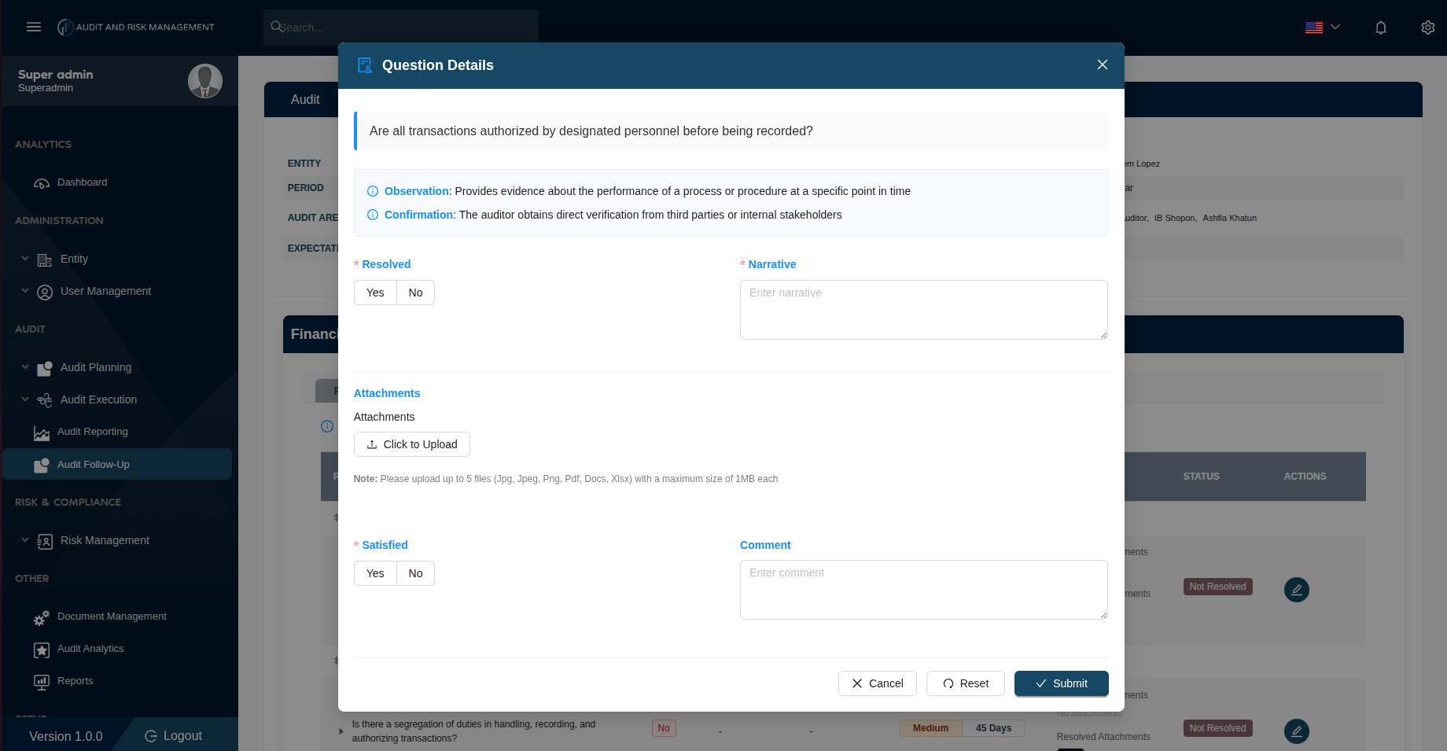Close the Question Details dialog
The image size is (1447, 751).
[1102, 64]
